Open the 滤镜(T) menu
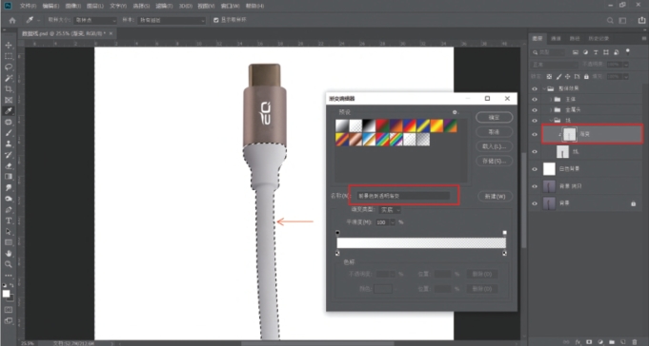The image size is (649, 346). pos(164,7)
